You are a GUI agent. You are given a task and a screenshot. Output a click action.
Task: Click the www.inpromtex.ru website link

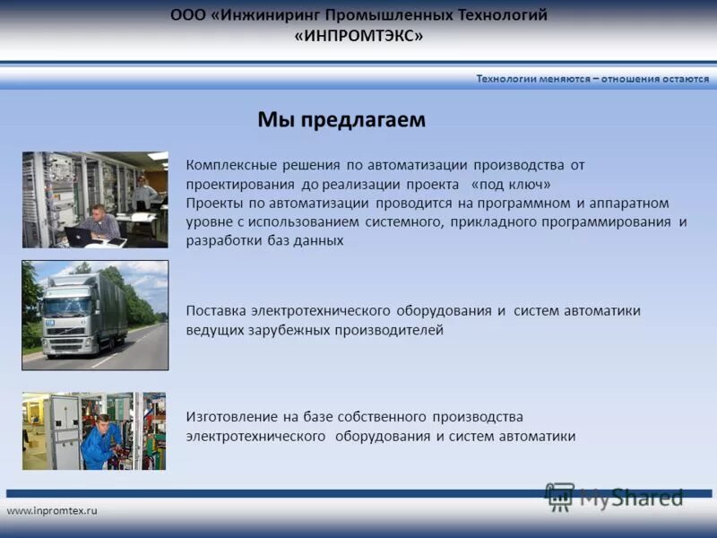tap(52, 510)
